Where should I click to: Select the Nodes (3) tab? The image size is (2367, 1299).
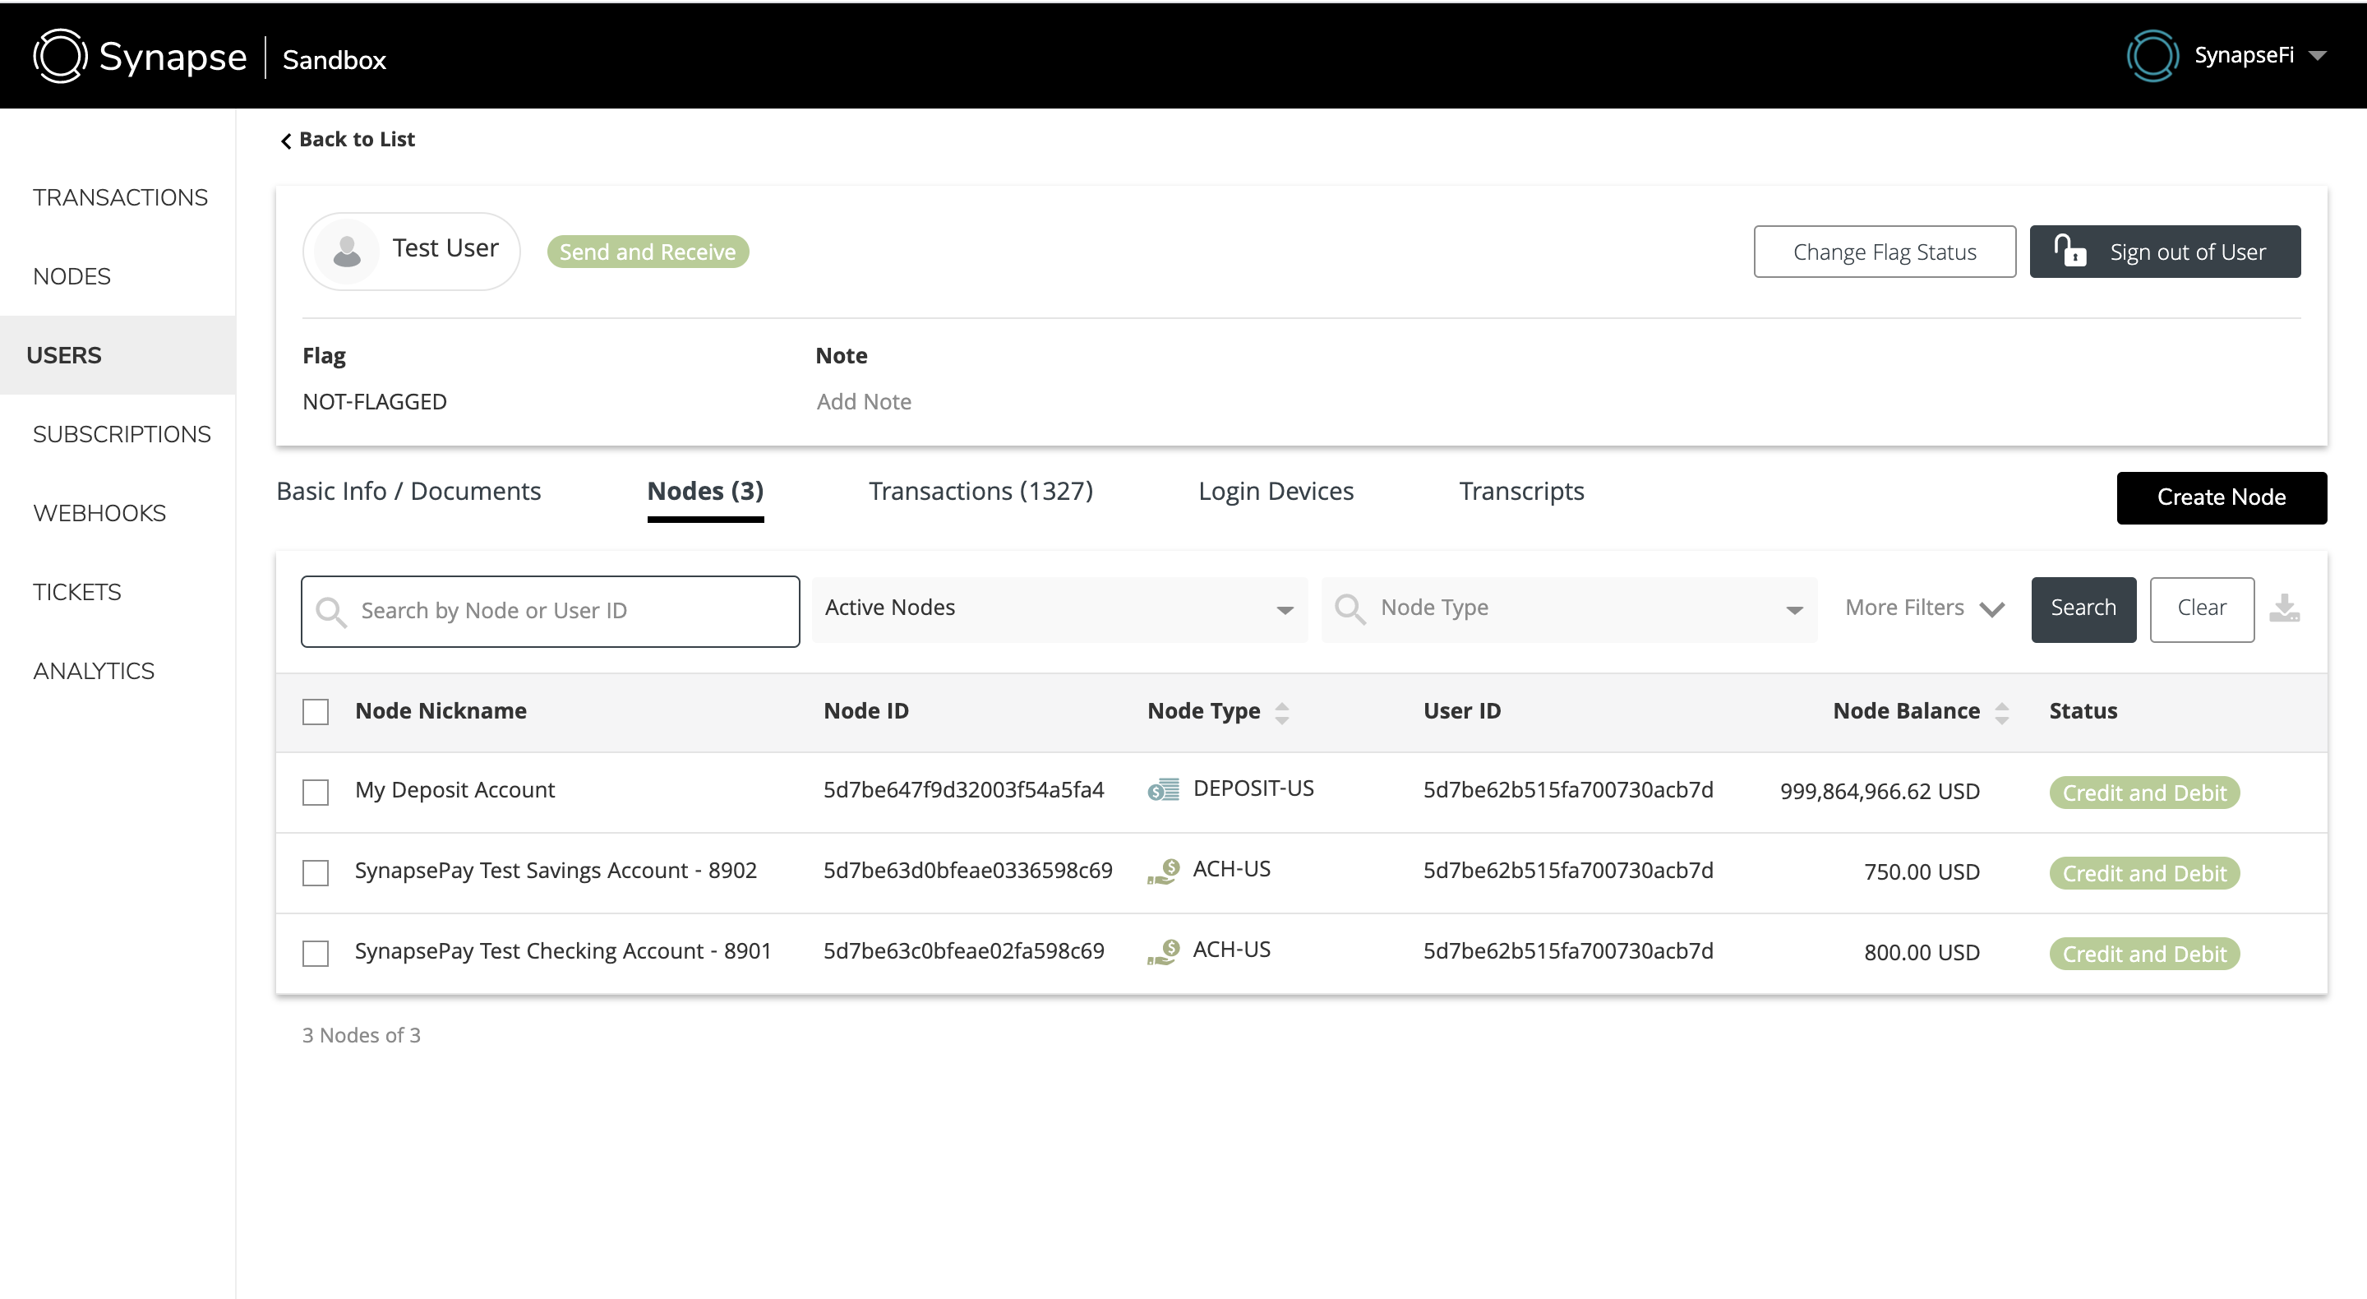[x=705, y=491]
